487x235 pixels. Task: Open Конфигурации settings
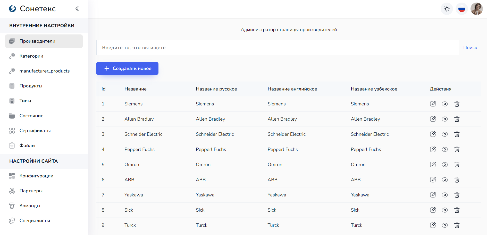[44, 176]
